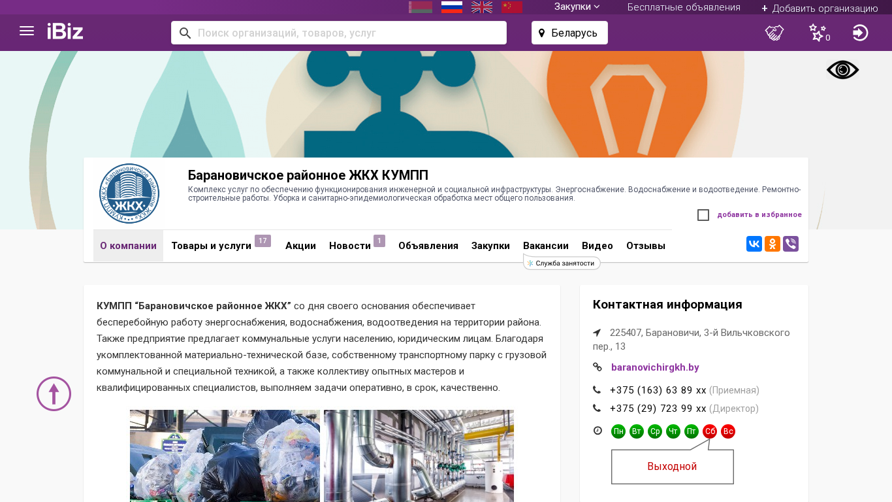The width and height of the screenshot is (892, 502).
Task: Select Saturday (Сб) schedule circle
Action: tap(710, 431)
